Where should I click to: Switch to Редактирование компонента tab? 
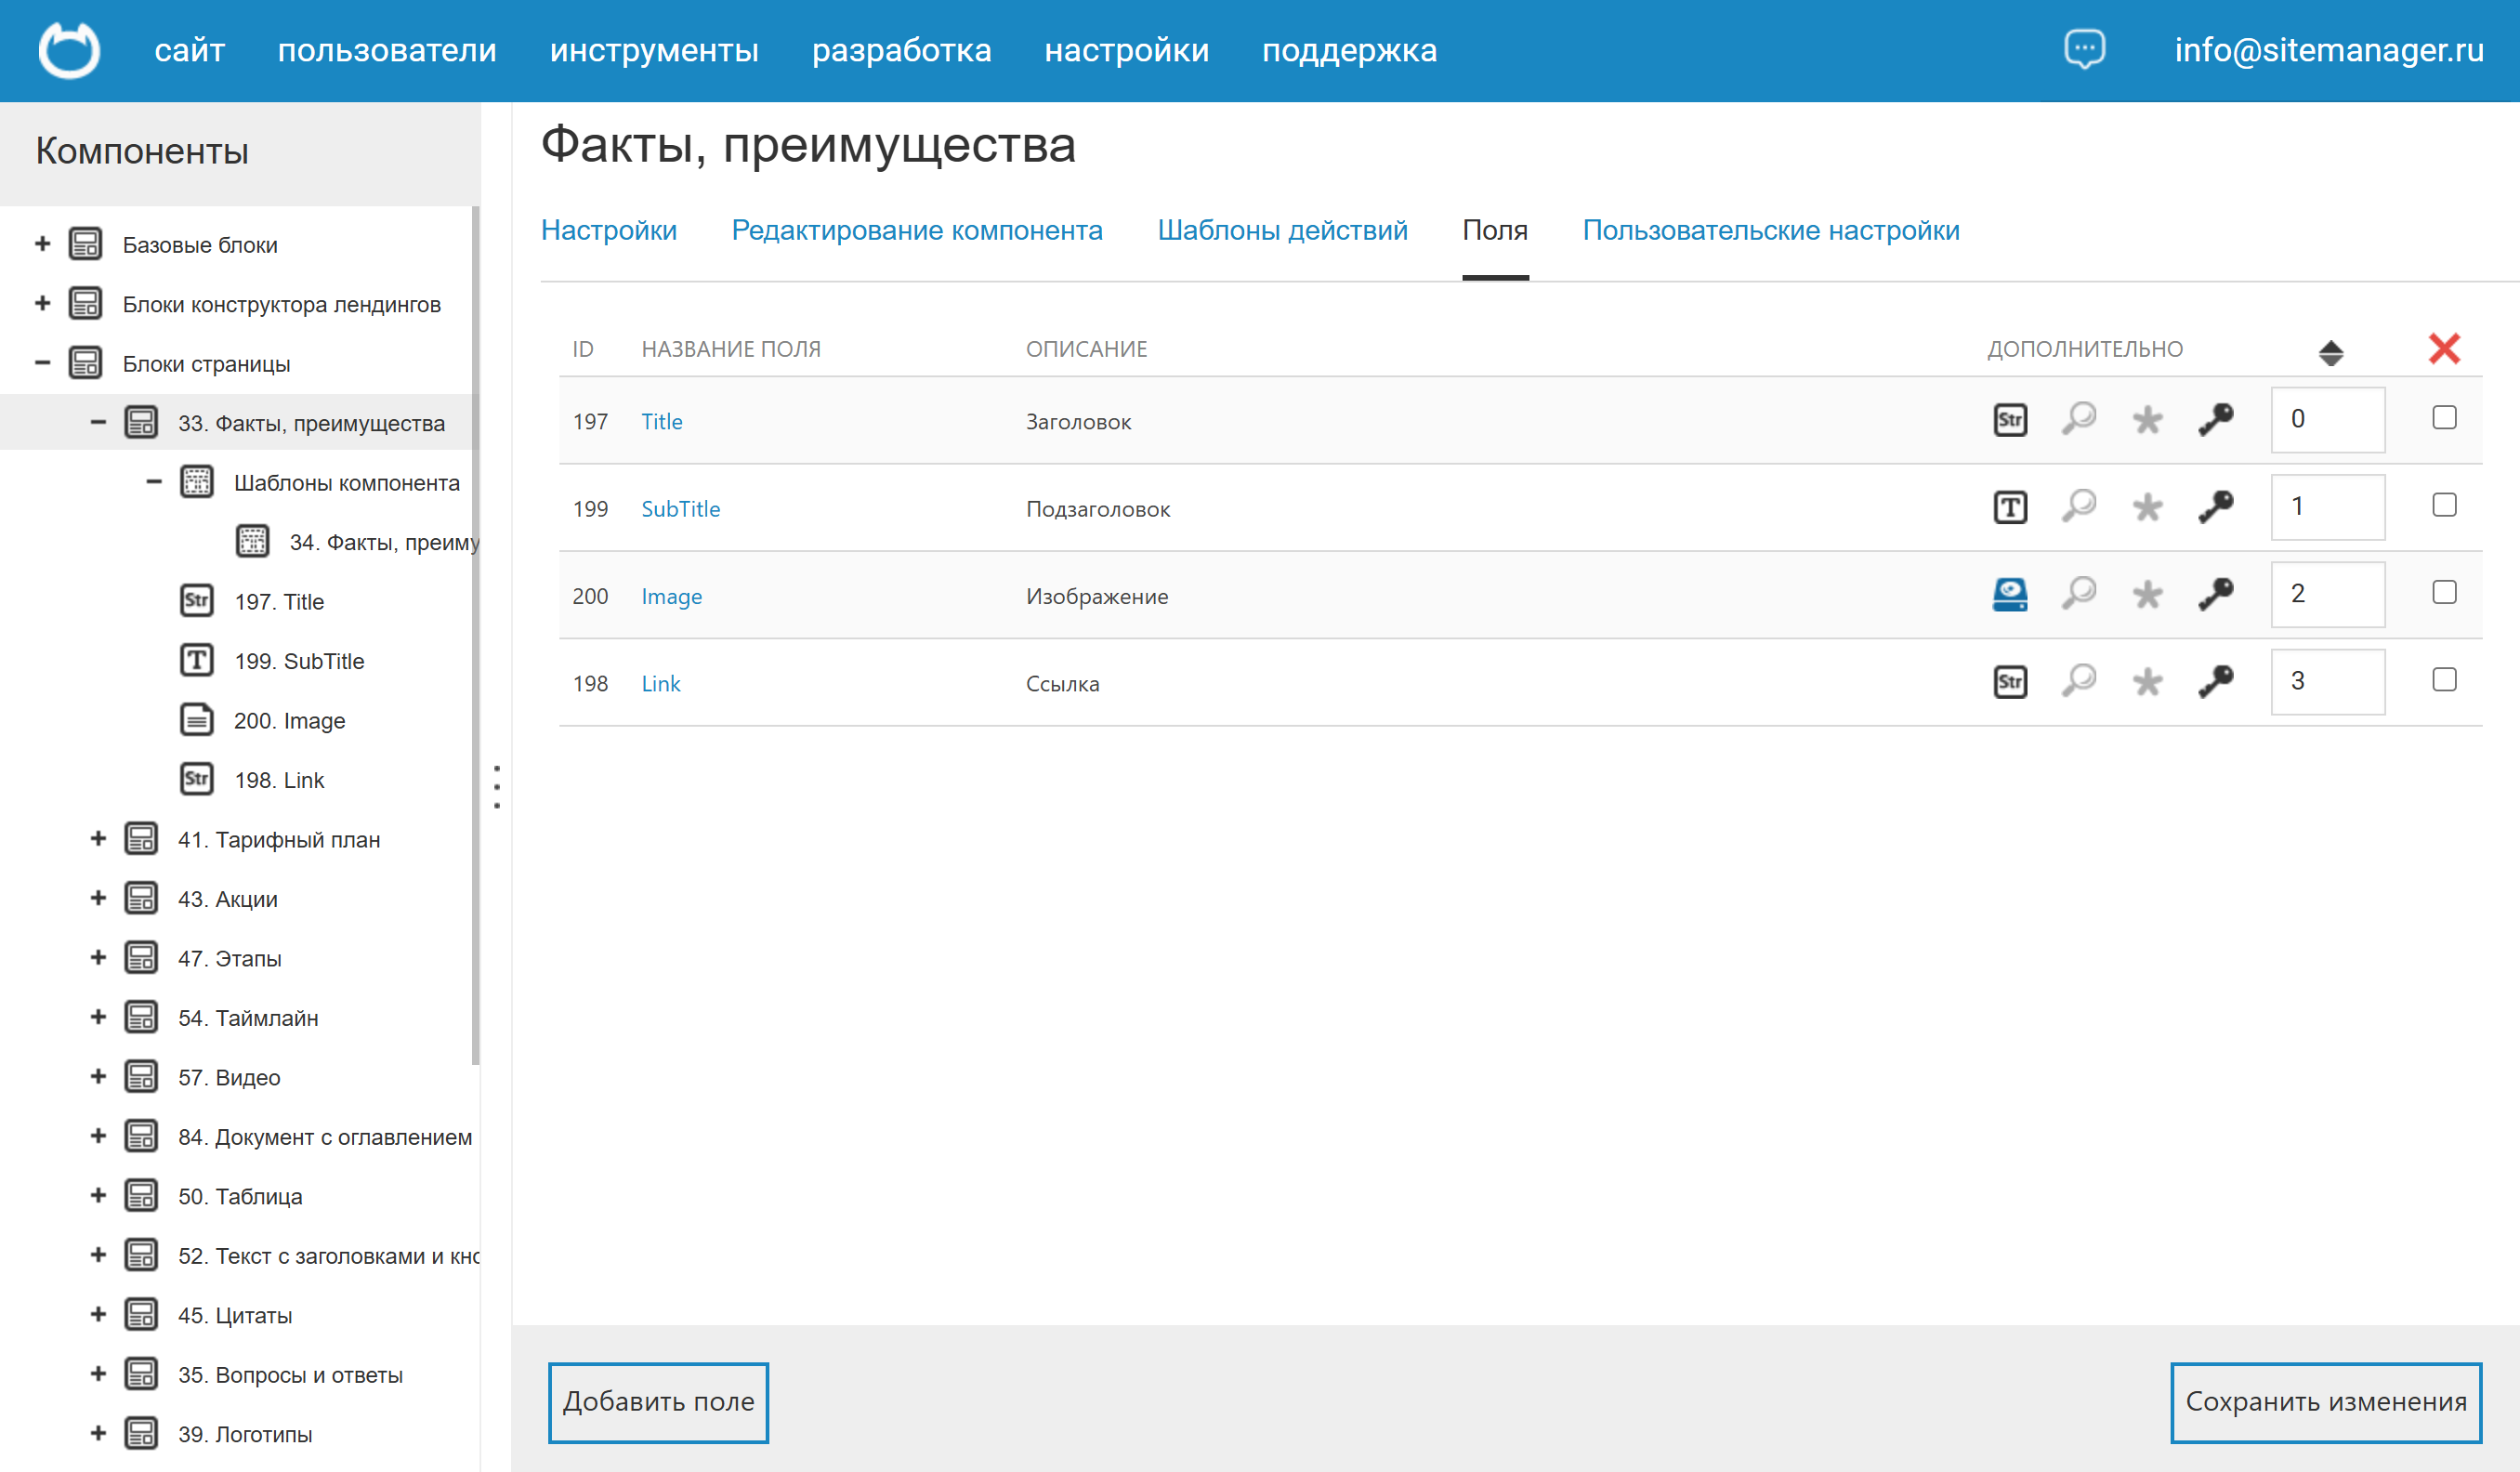tap(917, 230)
